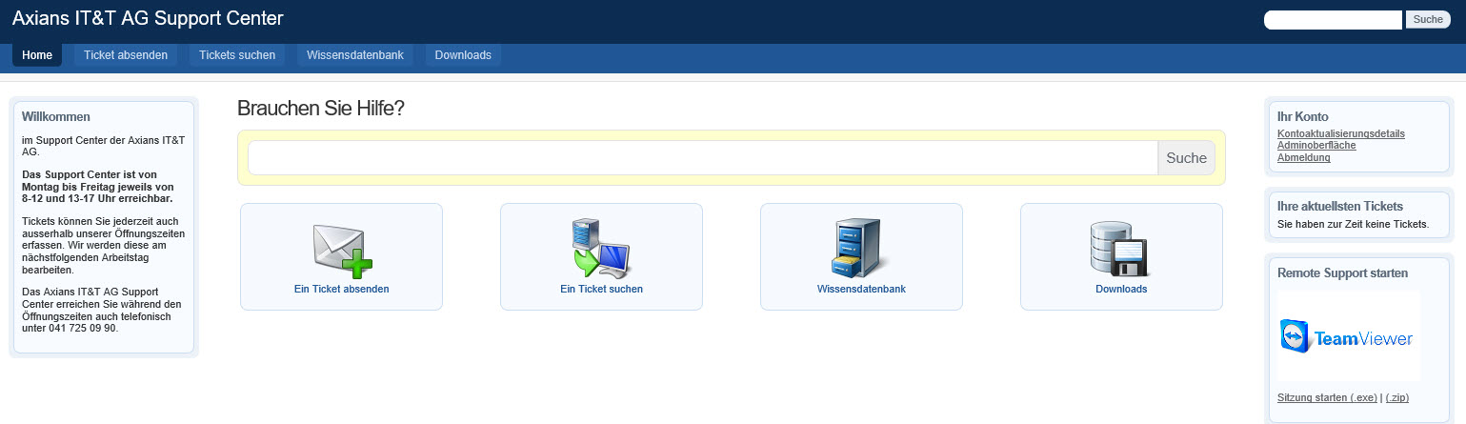Click the Ein Ticket suchen text link

point(601,289)
